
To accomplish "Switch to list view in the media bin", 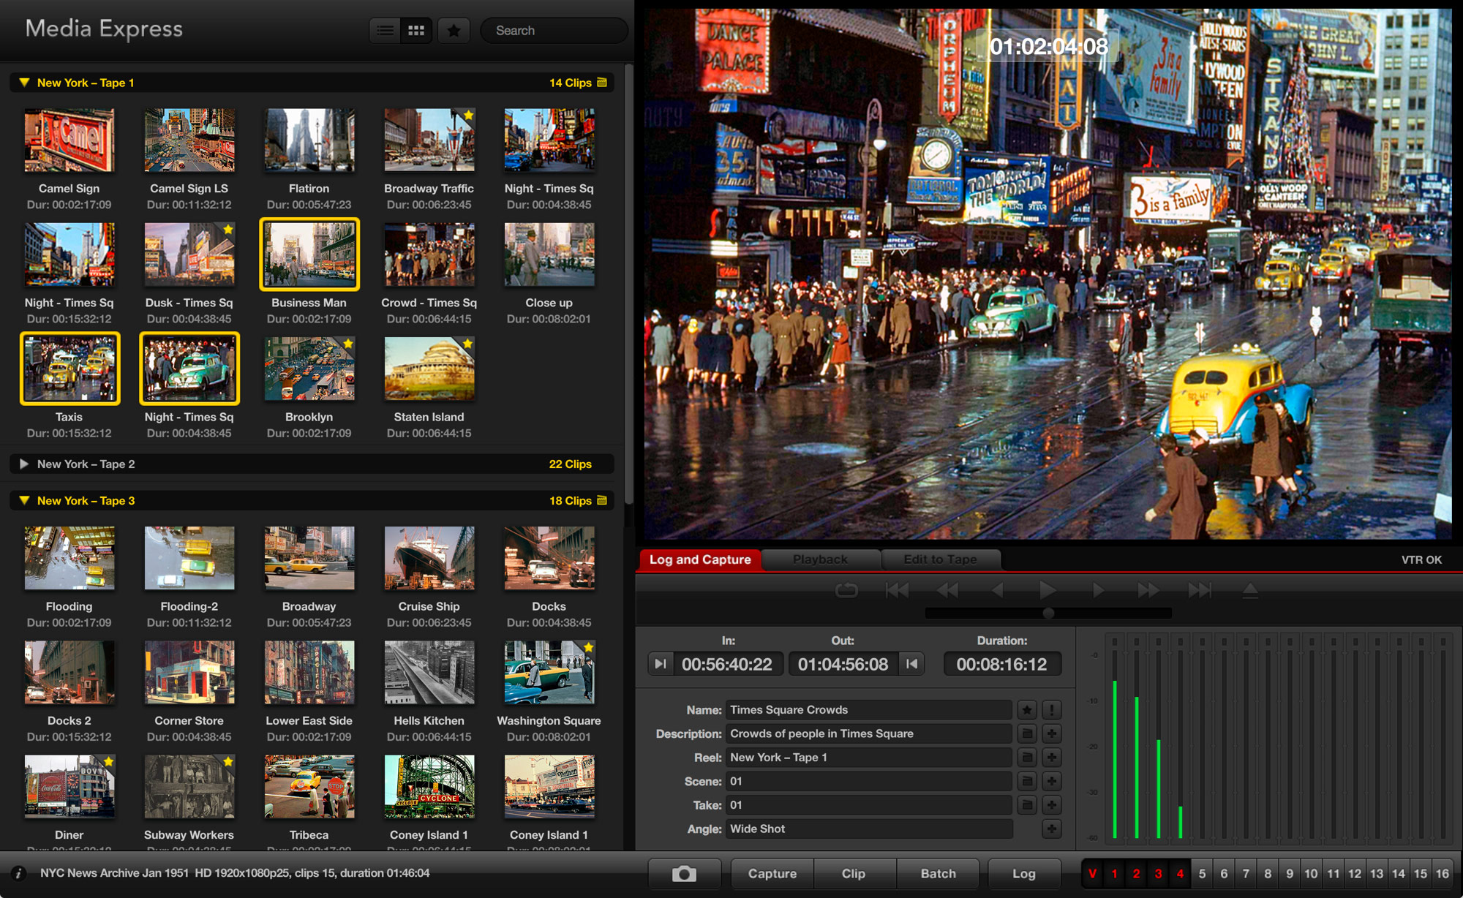I will click(384, 30).
